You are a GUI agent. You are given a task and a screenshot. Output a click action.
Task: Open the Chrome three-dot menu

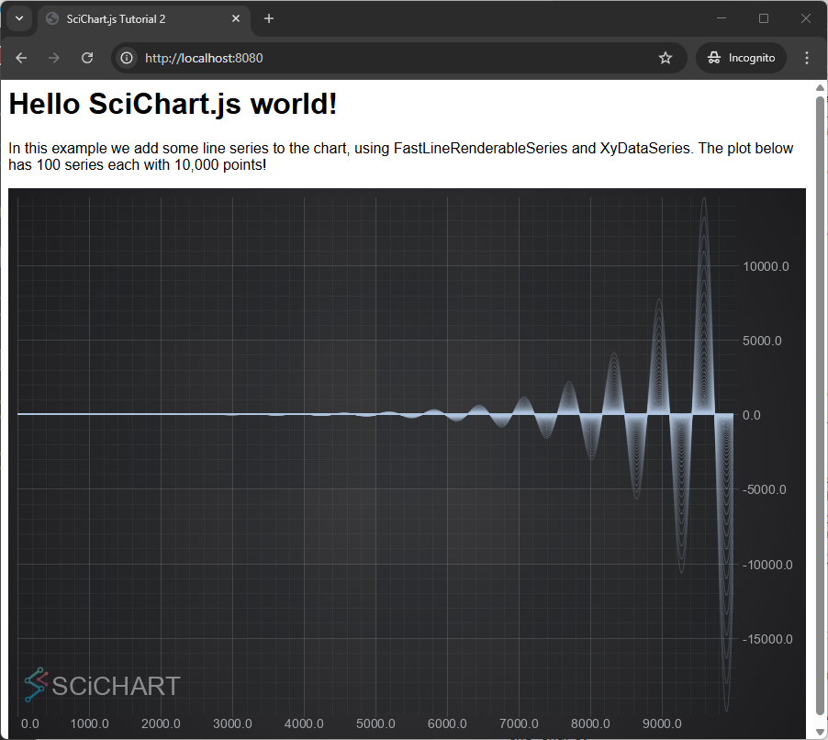pos(807,57)
